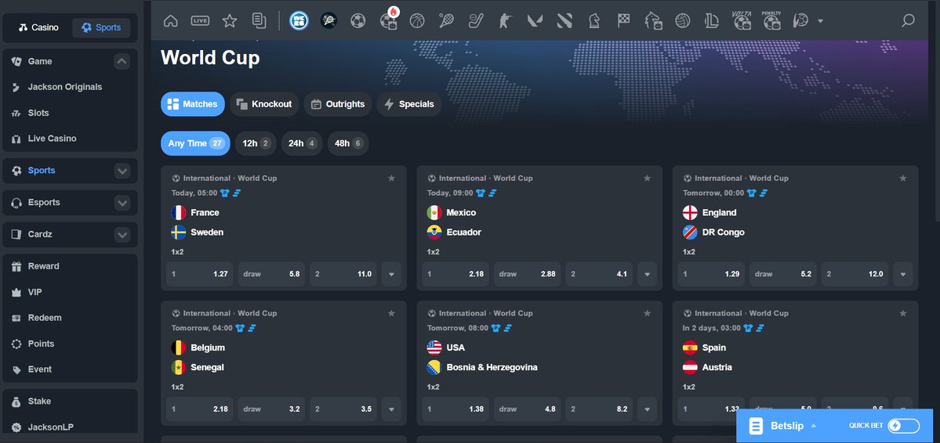This screenshot has height=443, width=940.
Task: Go to the home icon in top bar
Action: (171, 21)
